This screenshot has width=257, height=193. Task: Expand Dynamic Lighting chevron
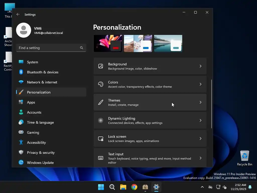coord(201,120)
